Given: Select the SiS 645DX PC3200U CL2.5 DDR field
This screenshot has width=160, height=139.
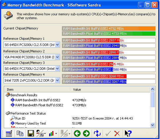Looking at the screenshot, I should coord(32,45).
